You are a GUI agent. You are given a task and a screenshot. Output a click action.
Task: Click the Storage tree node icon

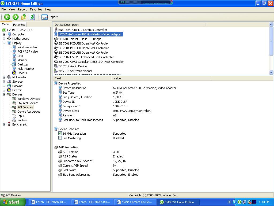9,82
